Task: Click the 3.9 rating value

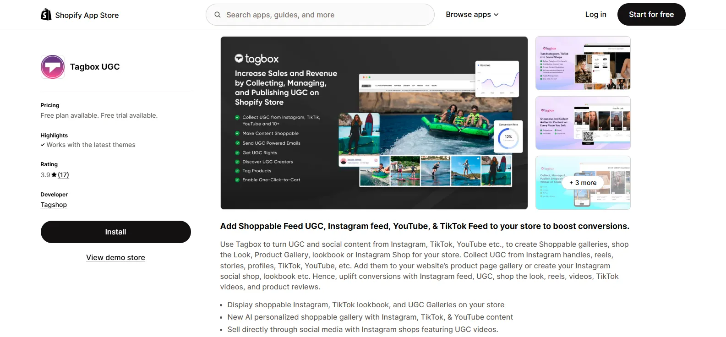Action: tap(45, 175)
